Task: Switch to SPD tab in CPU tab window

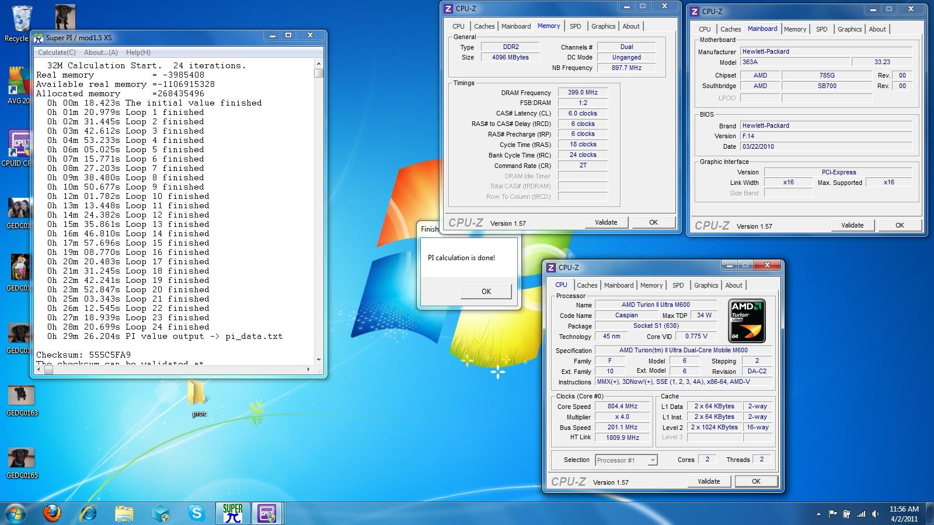Action: coord(678,285)
